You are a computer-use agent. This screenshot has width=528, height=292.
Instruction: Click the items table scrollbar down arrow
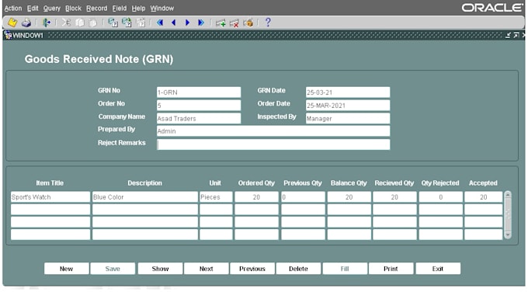508,235
